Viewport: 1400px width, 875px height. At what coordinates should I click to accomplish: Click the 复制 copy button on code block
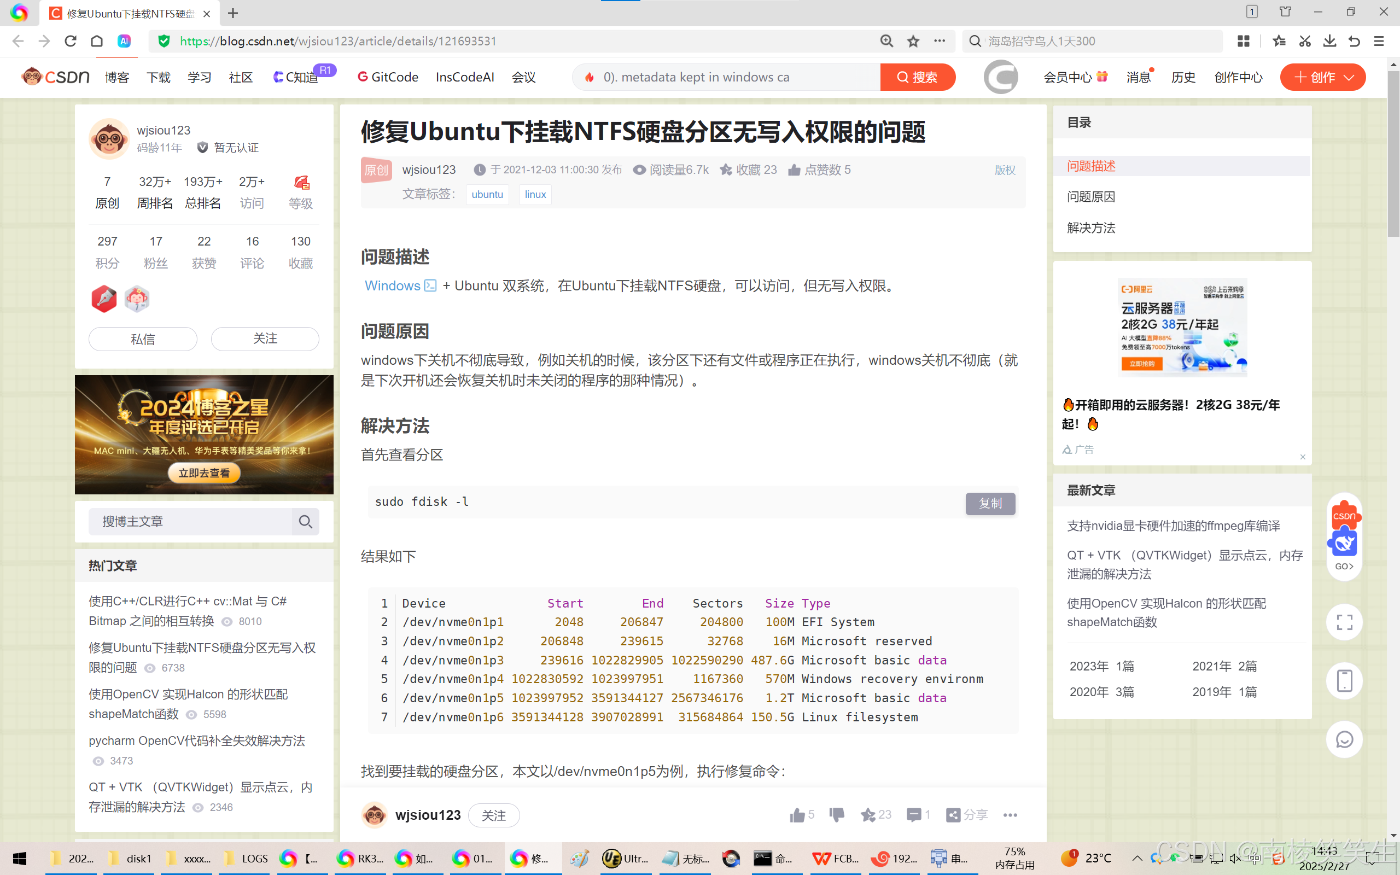click(x=990, y=503)
